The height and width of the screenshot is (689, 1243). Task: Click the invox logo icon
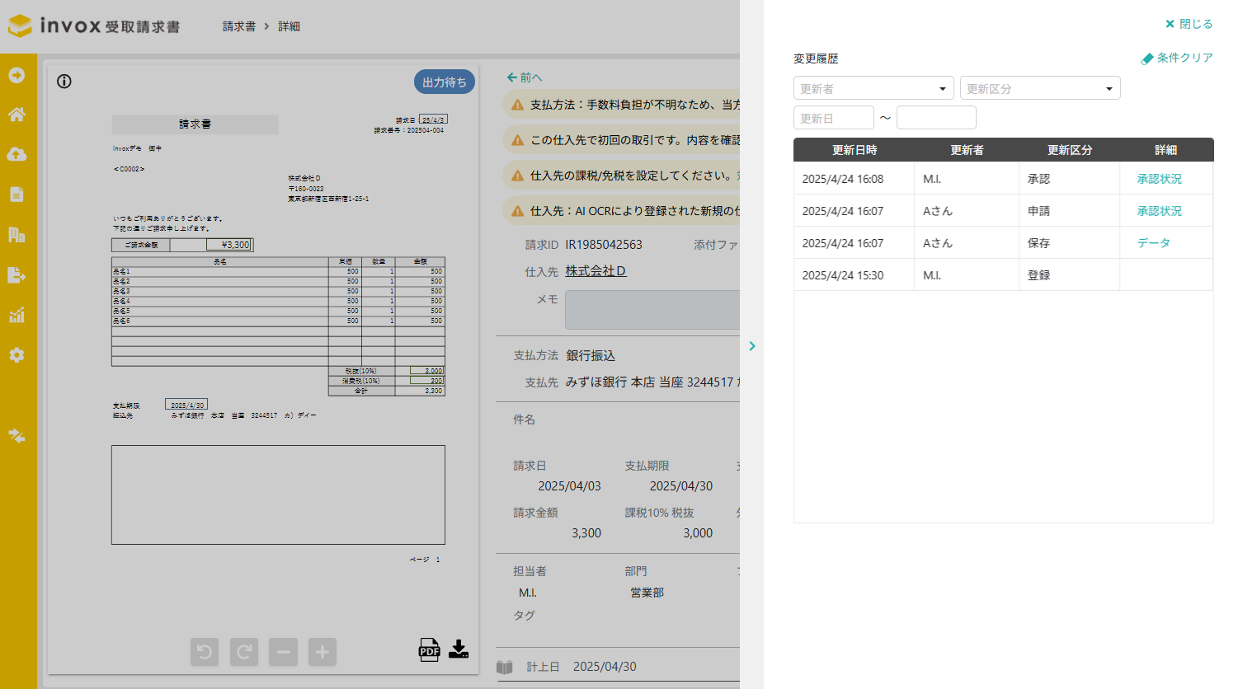point(20,26)
